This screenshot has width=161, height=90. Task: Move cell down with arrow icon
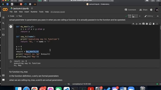pos(137,24)
